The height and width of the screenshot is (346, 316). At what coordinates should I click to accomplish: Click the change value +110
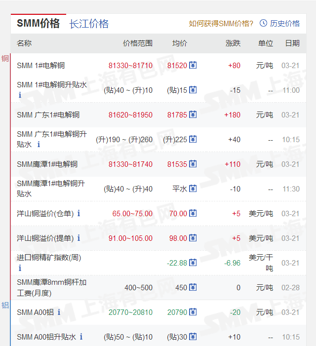(233, 164)
